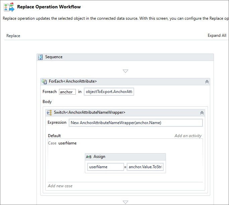The width and height of the screenshot is (229, 205).
Task: Click Add new case in Switch
Action: [x=60, y=186]
